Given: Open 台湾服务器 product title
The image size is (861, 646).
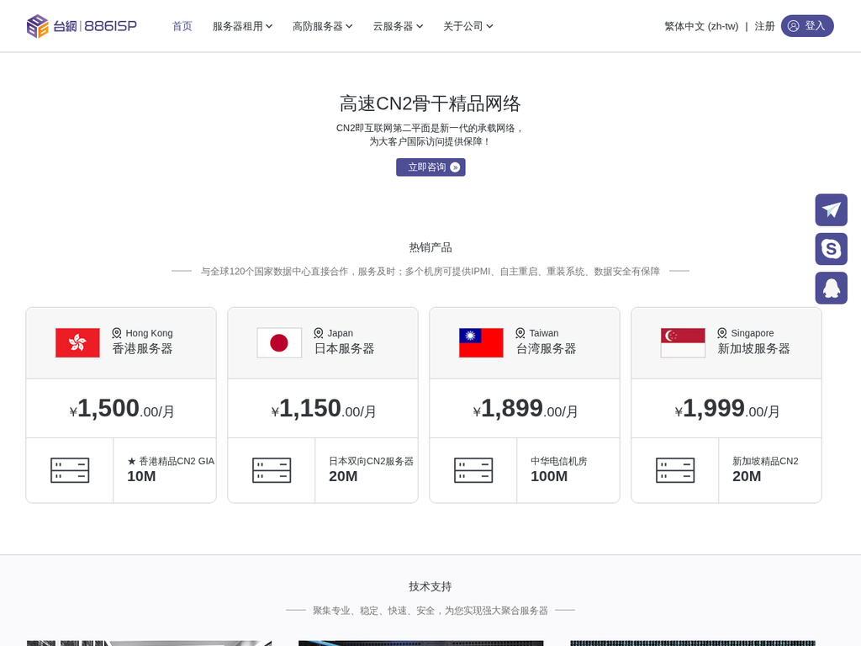Looking at the screenshot, I should coord(546,349).
